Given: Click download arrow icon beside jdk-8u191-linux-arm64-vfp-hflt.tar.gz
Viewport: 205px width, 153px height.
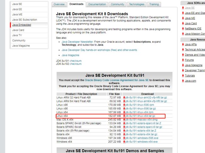Looking at the screenshot, I should tap(124, 101).
